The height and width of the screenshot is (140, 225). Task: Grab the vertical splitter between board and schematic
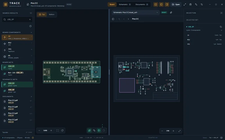click(x=109, y=72)
